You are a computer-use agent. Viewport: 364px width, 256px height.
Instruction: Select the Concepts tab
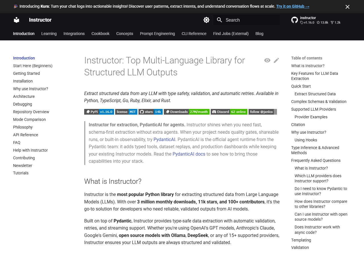125,34
